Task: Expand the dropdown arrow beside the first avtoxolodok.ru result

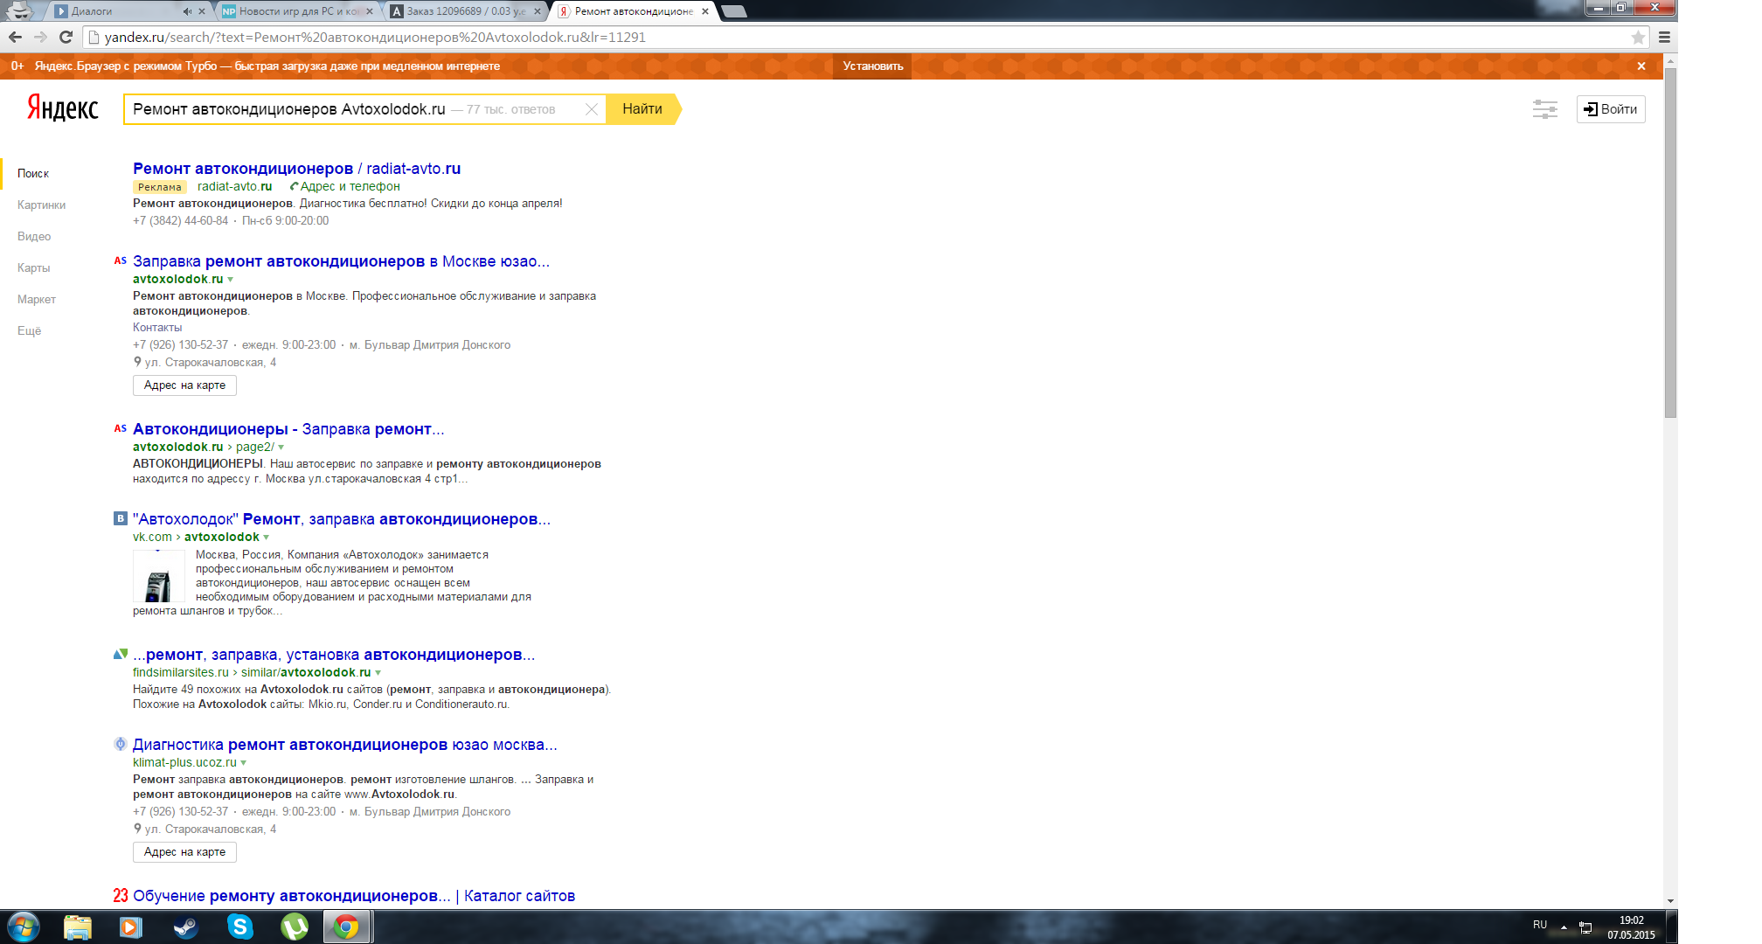Action: [231, 280]
